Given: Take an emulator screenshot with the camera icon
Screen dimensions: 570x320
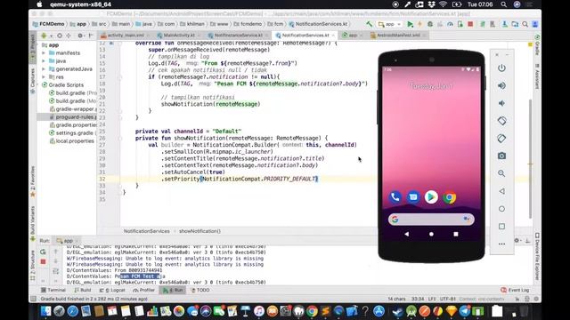Looking at the screenshot, I should [x=501, y=156].
